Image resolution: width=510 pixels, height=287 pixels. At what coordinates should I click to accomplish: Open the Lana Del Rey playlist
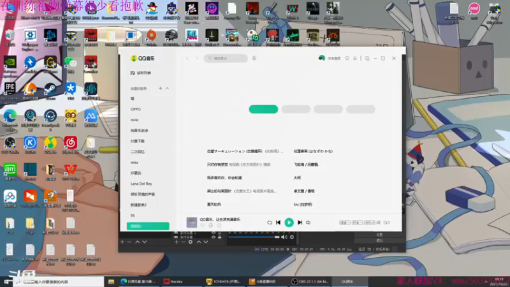click(141, 184)
